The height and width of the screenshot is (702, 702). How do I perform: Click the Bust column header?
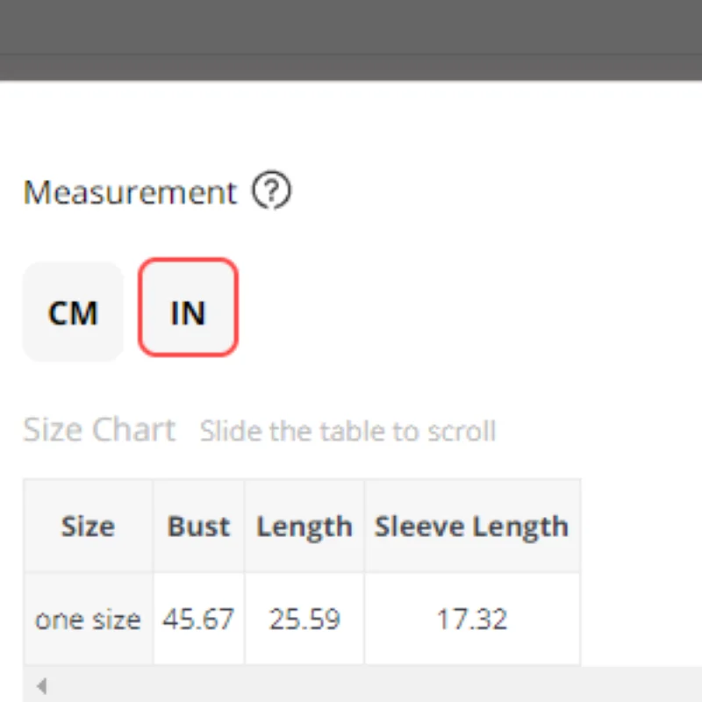coord(198,526)
